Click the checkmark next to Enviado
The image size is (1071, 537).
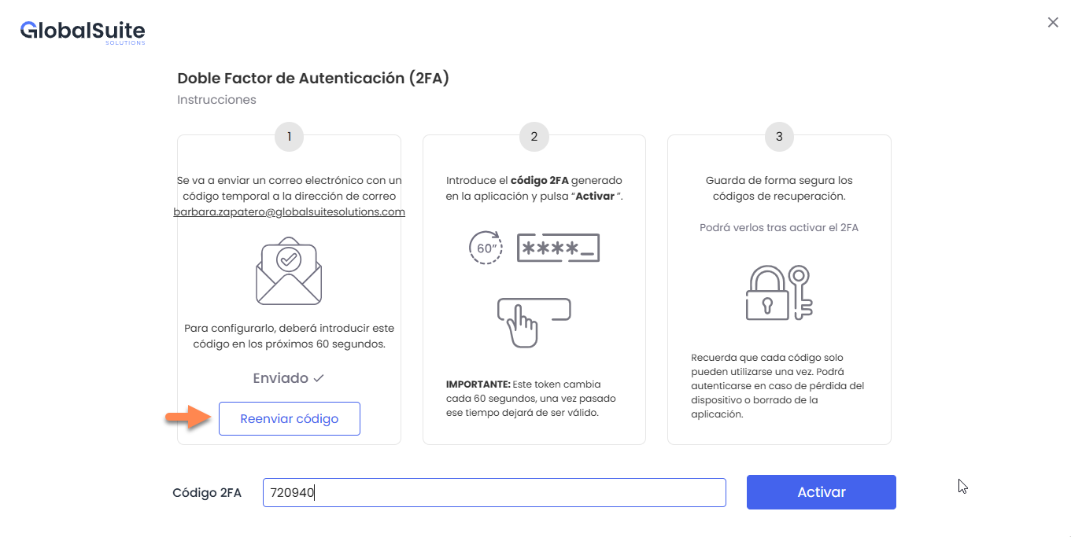pyautogui.click(x=319, y=378)
